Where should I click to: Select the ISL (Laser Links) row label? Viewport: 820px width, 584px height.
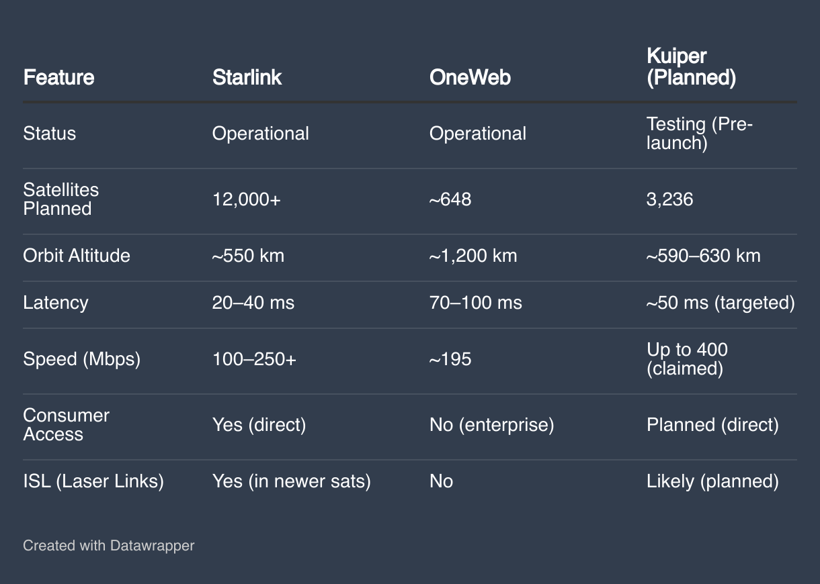coord(93,481)
